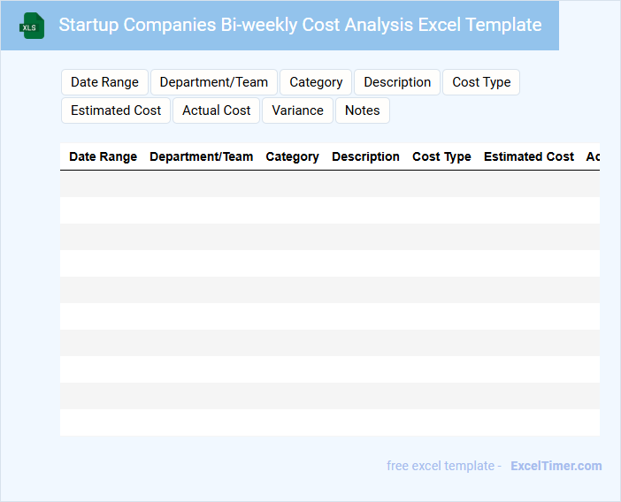Image resolution: width=621 pixels, height=502 pixels.
Task: Click the Date Range column header
Action: coord(103,156)
